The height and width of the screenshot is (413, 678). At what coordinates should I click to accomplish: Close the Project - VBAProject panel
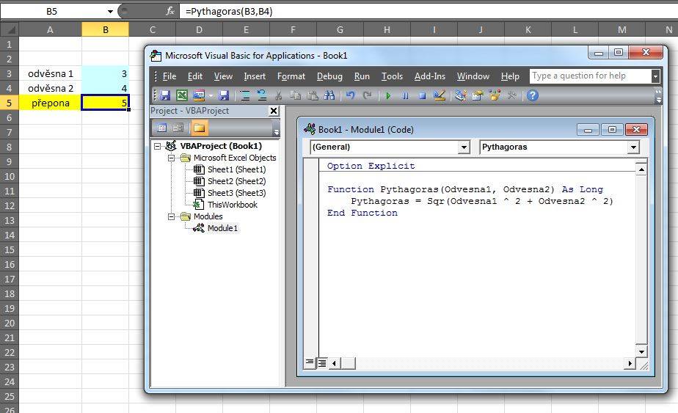[274, 112]
